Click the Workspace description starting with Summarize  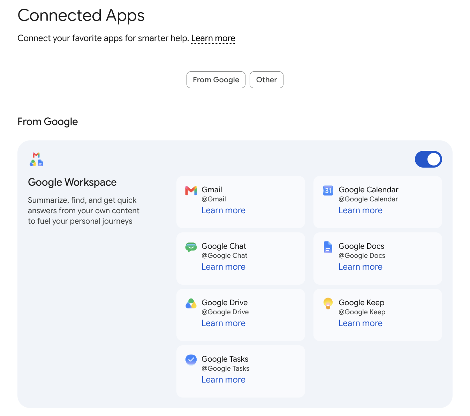pyautogui.click(x=84, y=210)
